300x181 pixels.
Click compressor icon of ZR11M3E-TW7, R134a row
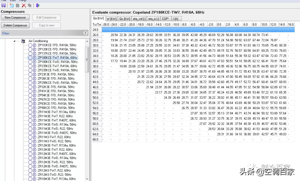34,112
